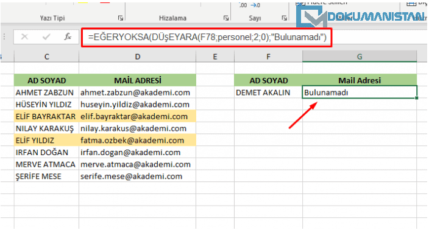Click the confirm checkmark formula icon
The width and height of the screenshot is (429, 233).
pyautogui.click(x=46, y=37)
